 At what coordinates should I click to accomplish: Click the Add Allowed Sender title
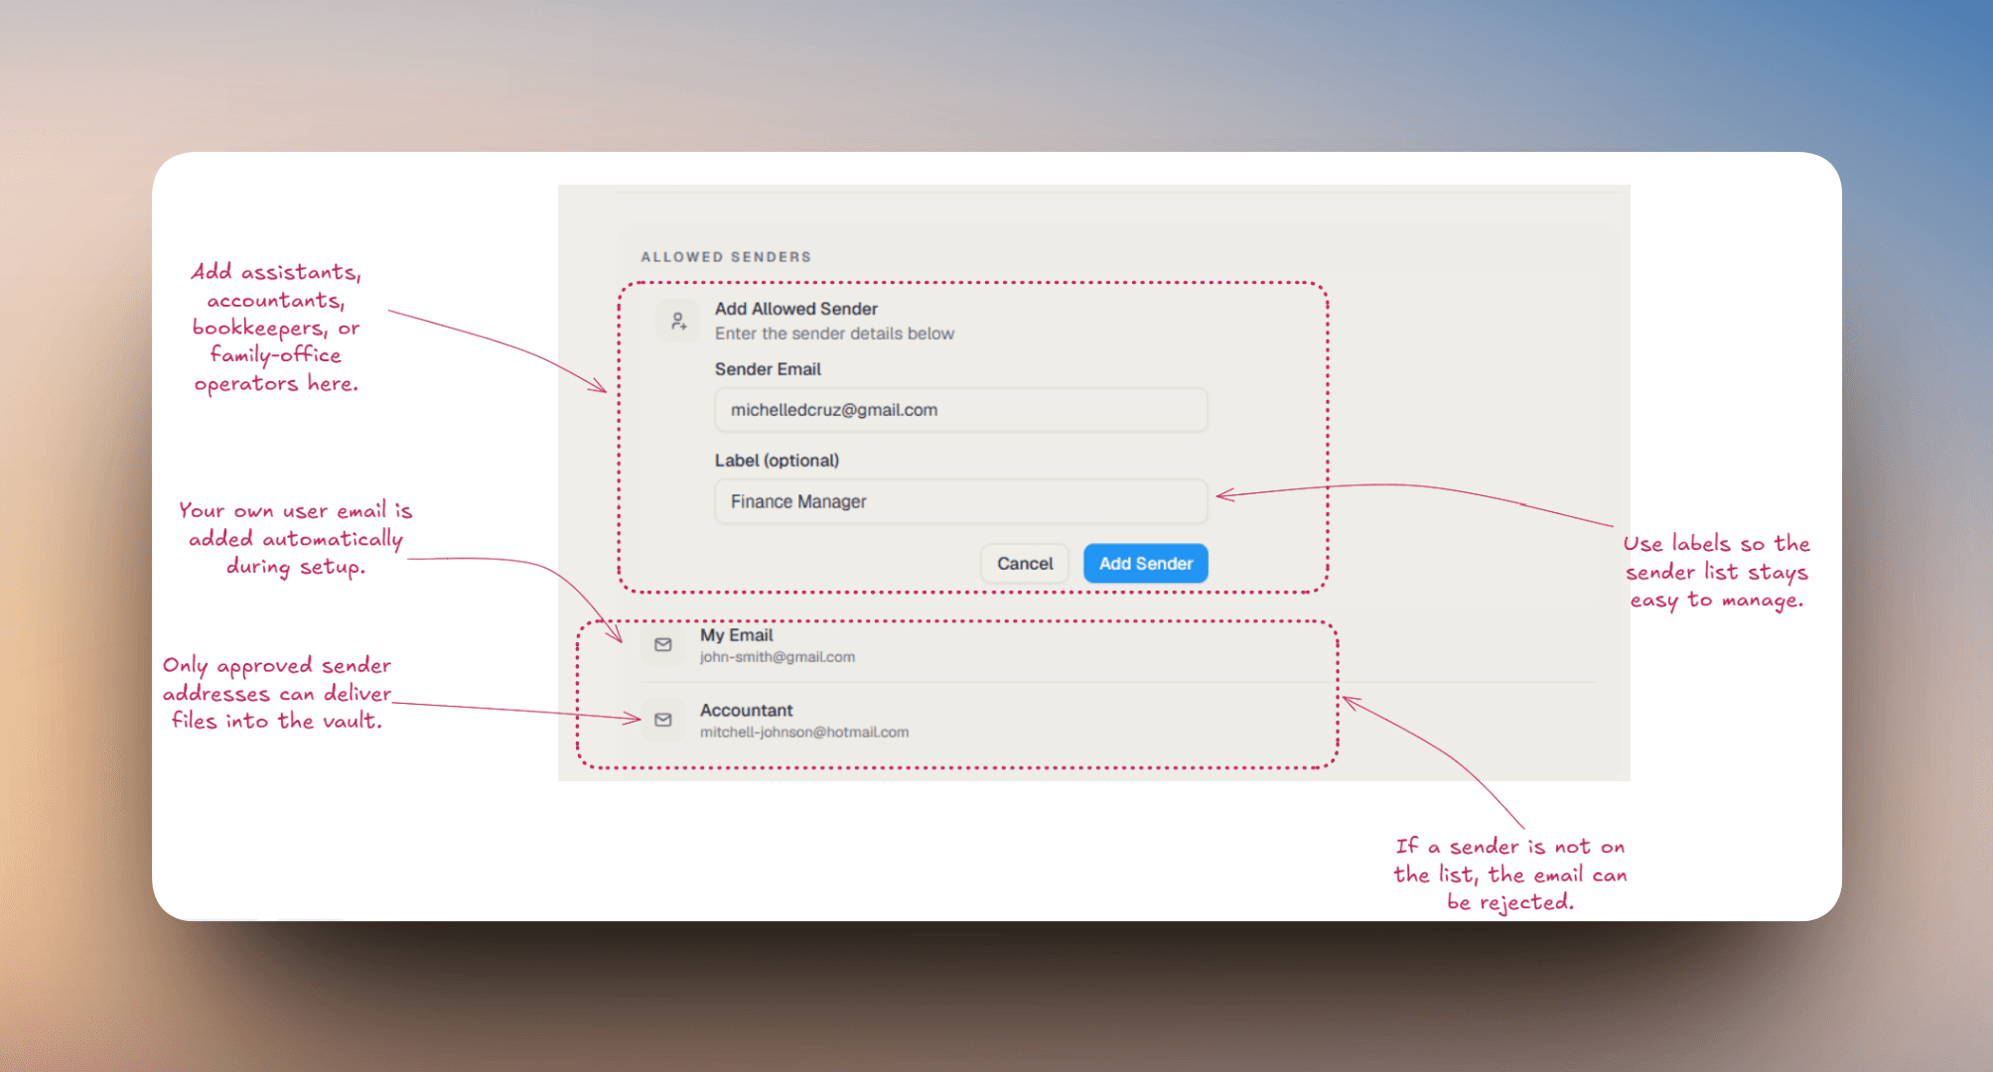tap(795, 309)
